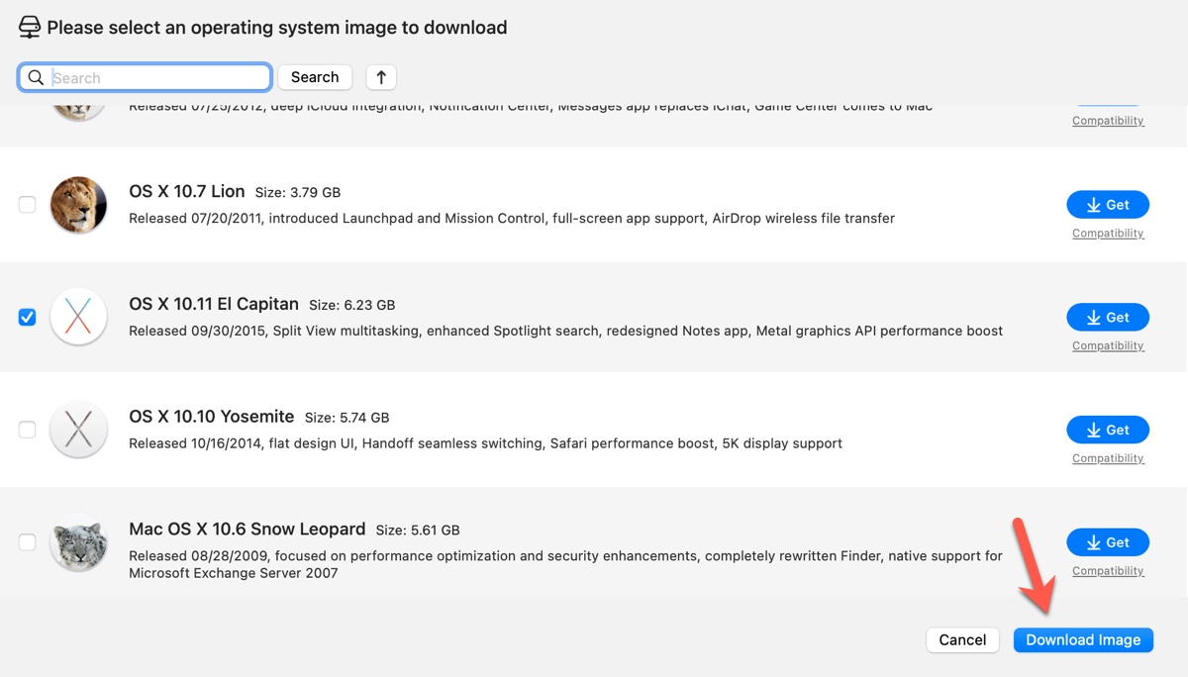Click the Search button

[x=315, y=77]
